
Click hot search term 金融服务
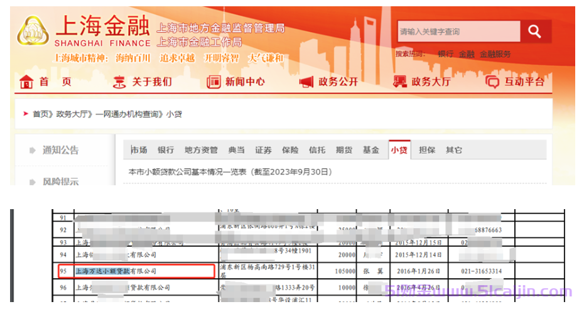tap(495, 54)
